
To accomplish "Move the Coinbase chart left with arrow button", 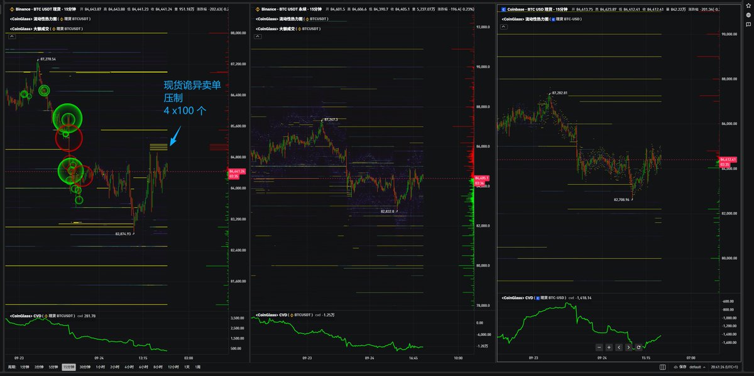I will [619, 347].
